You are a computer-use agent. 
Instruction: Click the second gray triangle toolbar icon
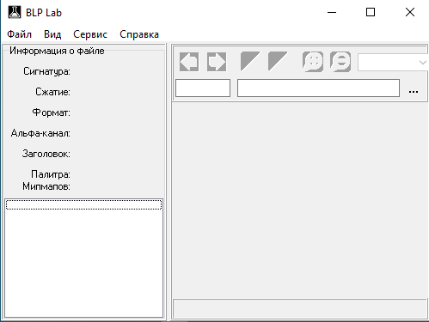click(x=278, y=61)
